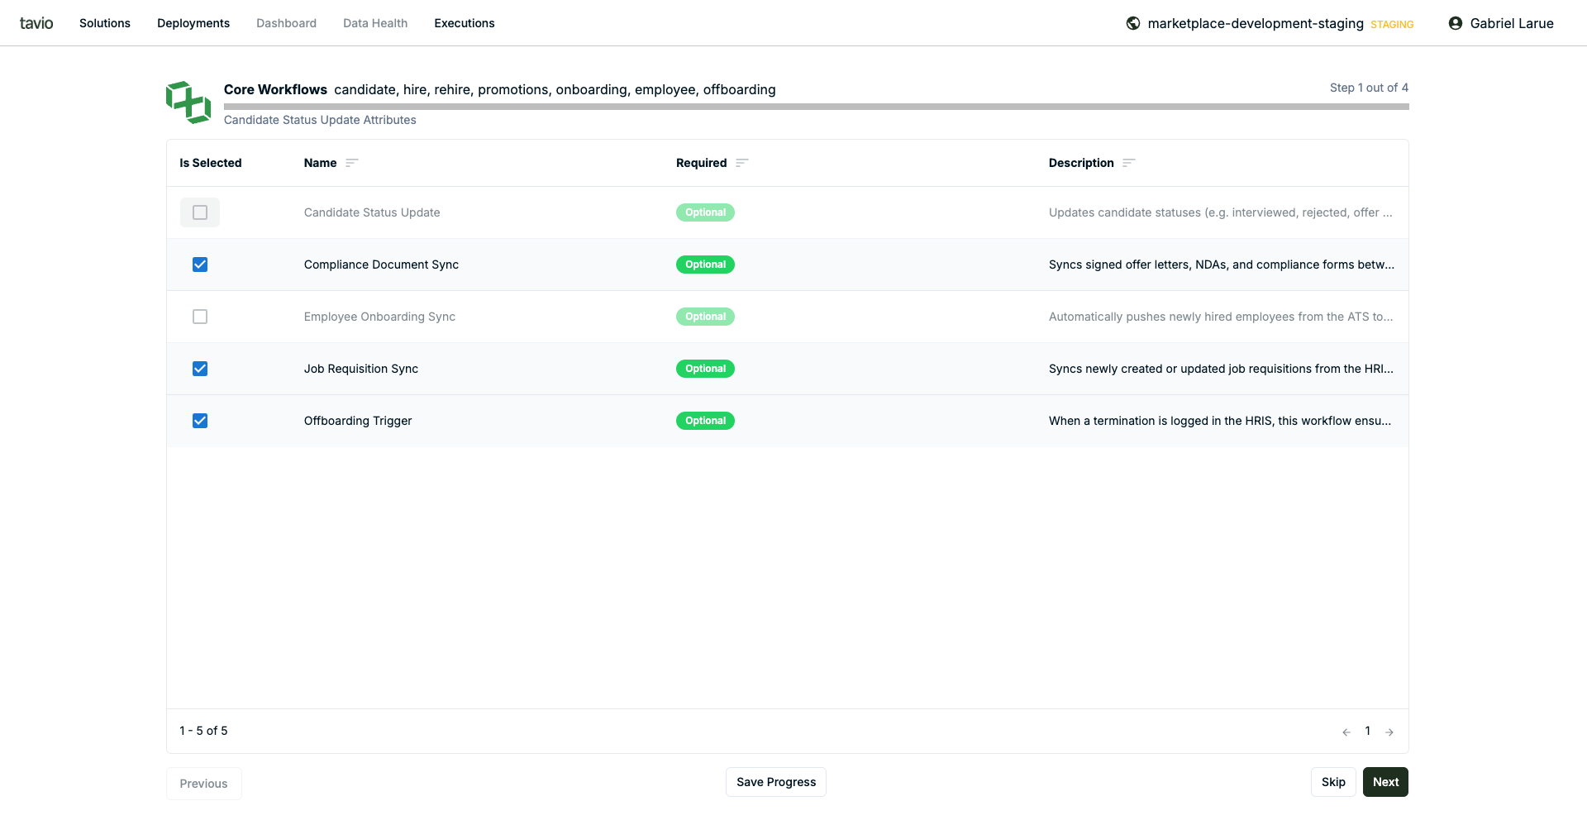
Task: Click the step progress bar
Action: coord(816,107)
